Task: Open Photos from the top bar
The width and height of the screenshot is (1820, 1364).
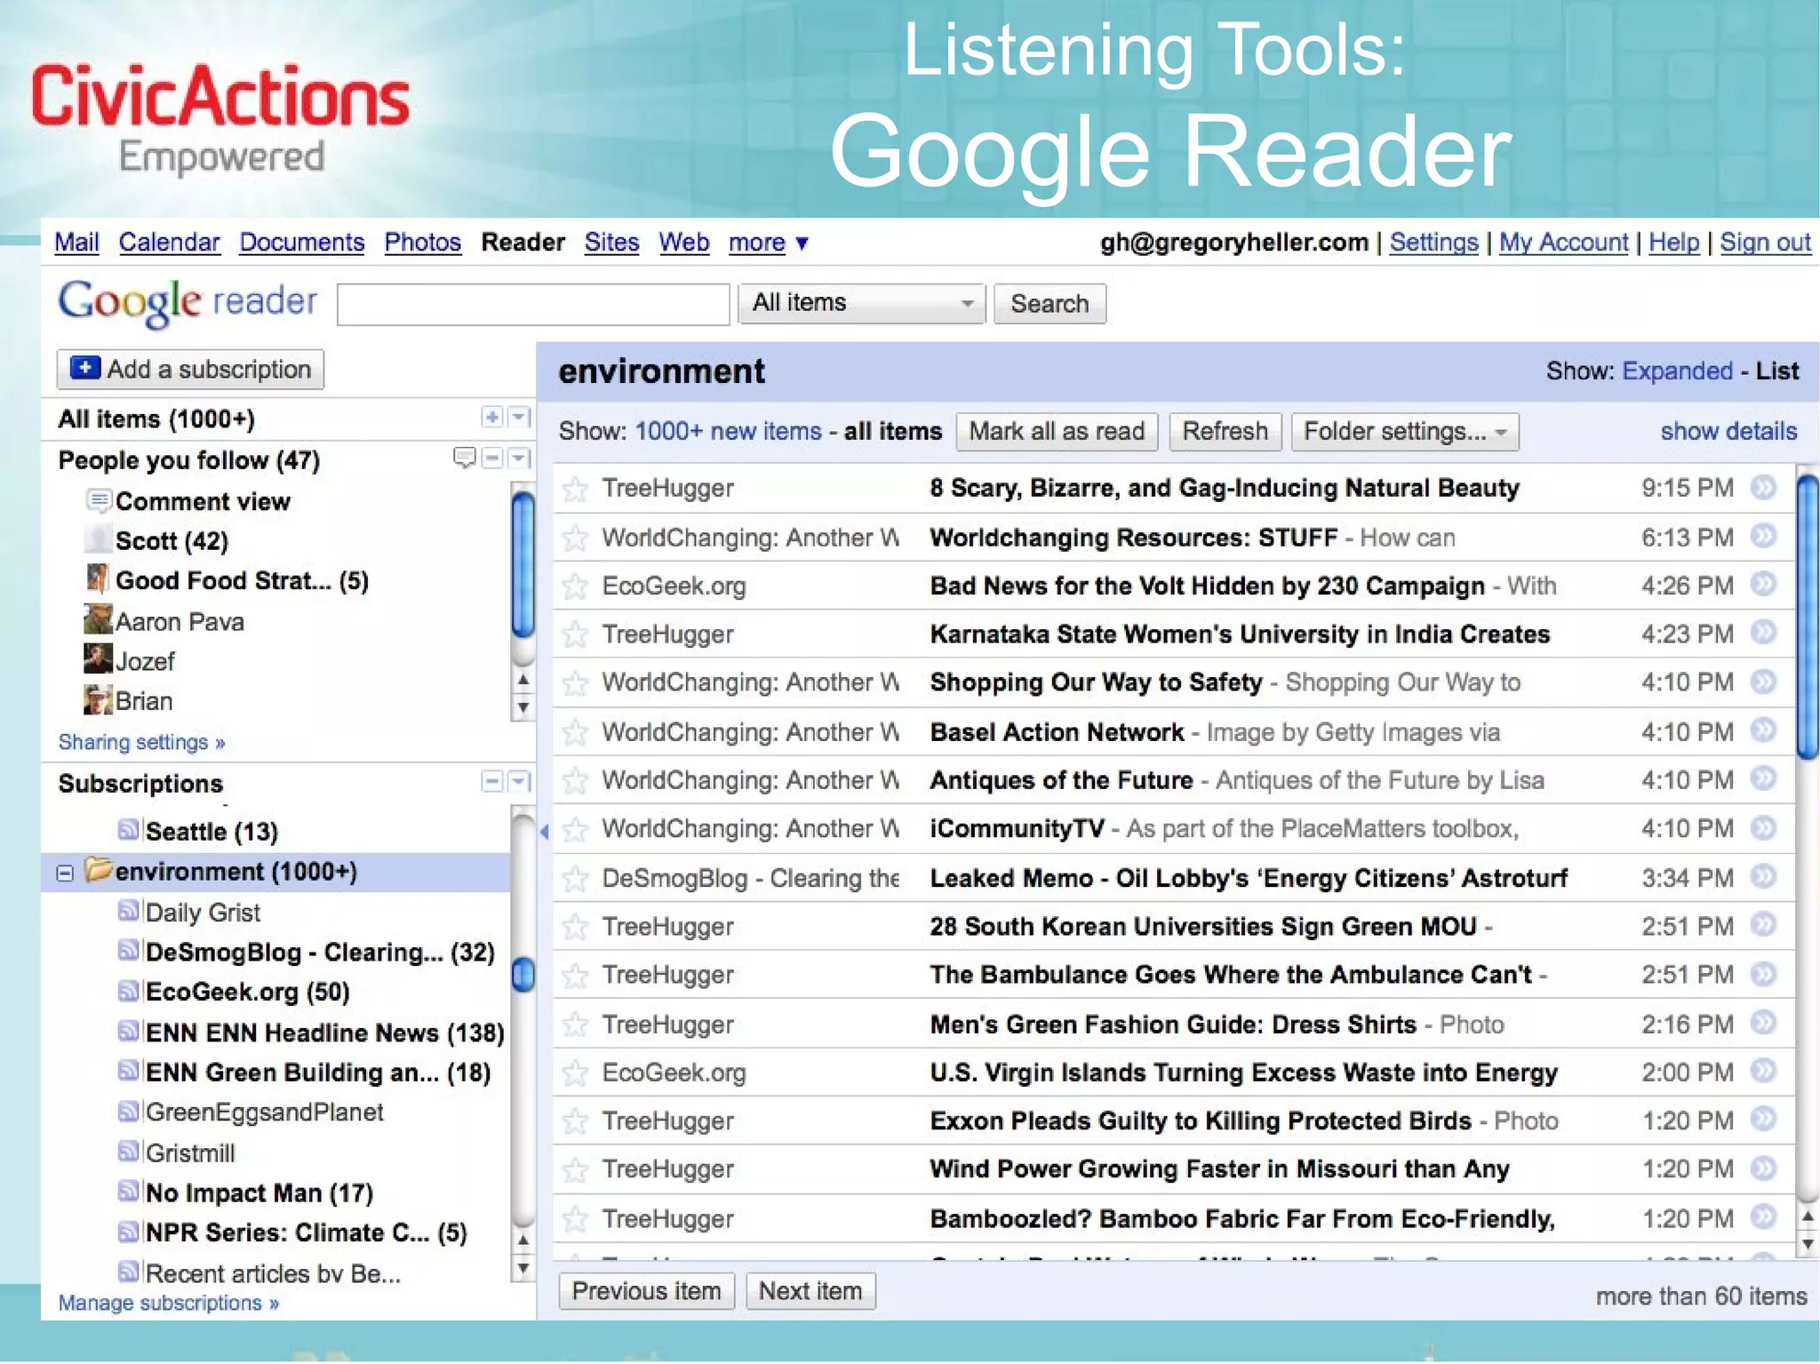Action: 423,243
